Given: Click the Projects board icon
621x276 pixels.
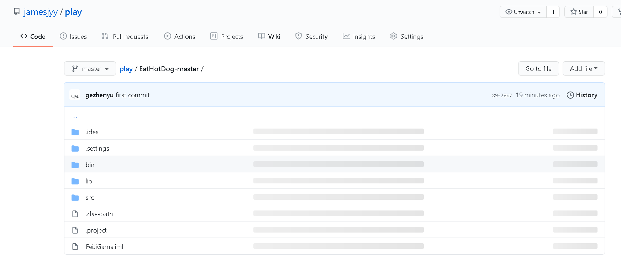Looking at the screenshot, I should [214, 36].
